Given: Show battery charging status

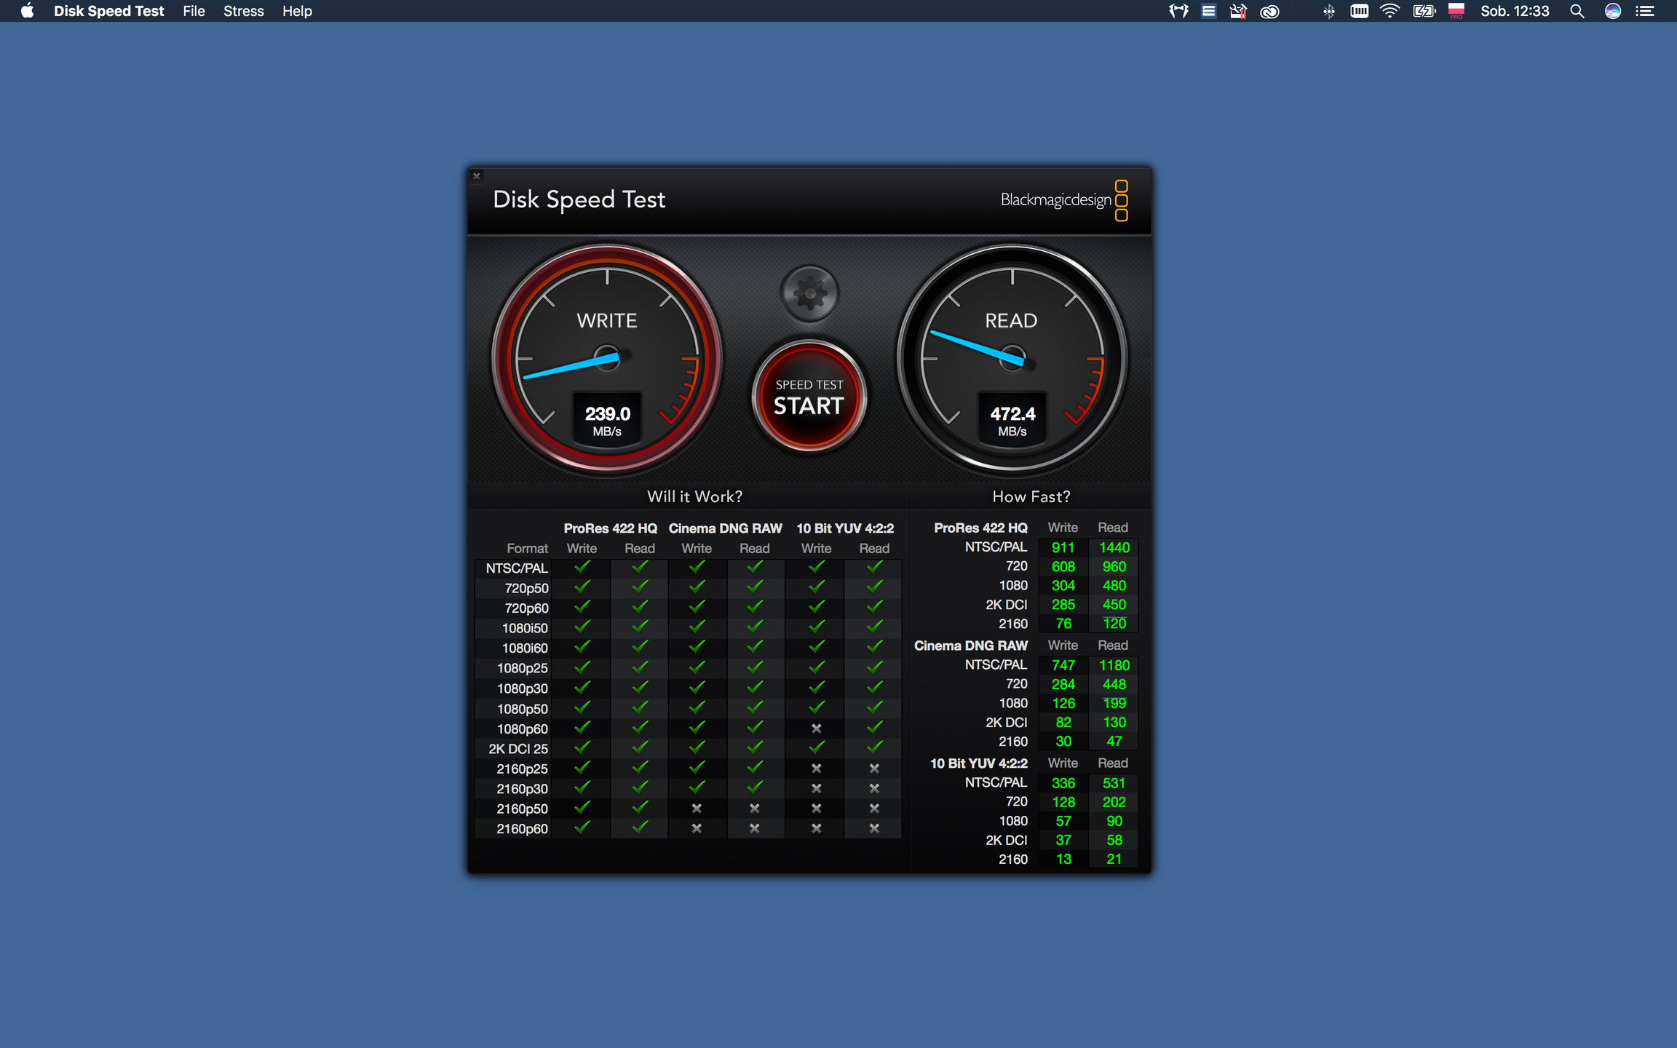Looking at the screenshot, I should click(1424, 11).
